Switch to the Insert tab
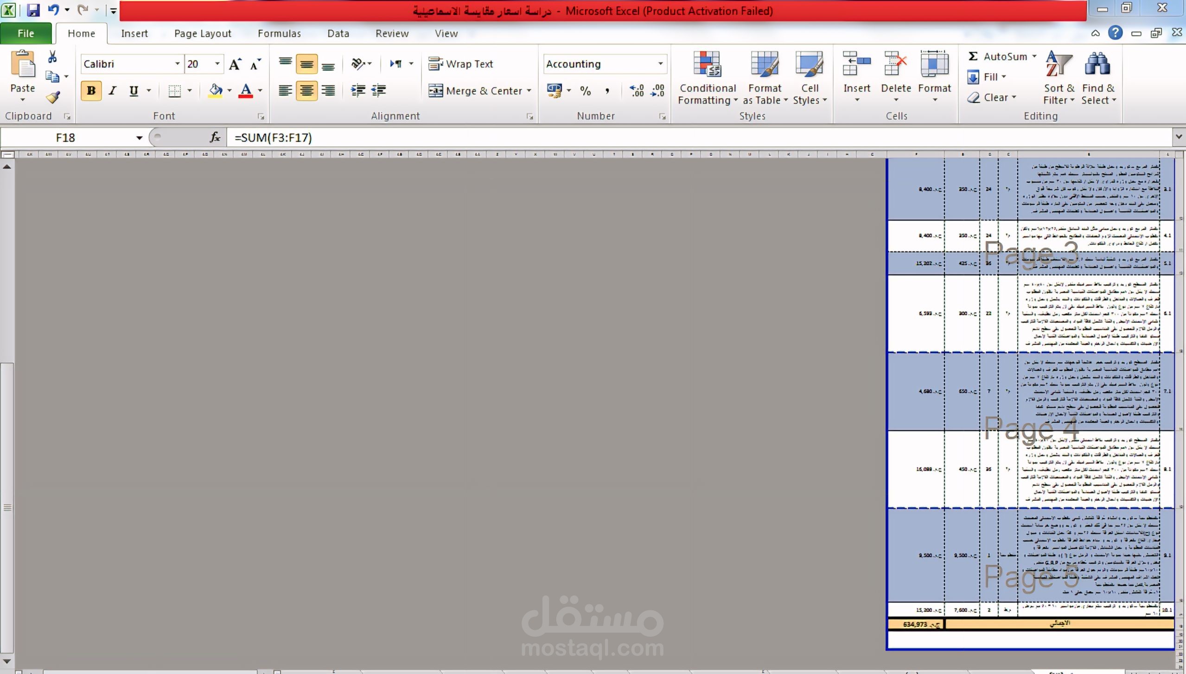The height and width of the screenshot is (674, 1186). click(134, 33)
